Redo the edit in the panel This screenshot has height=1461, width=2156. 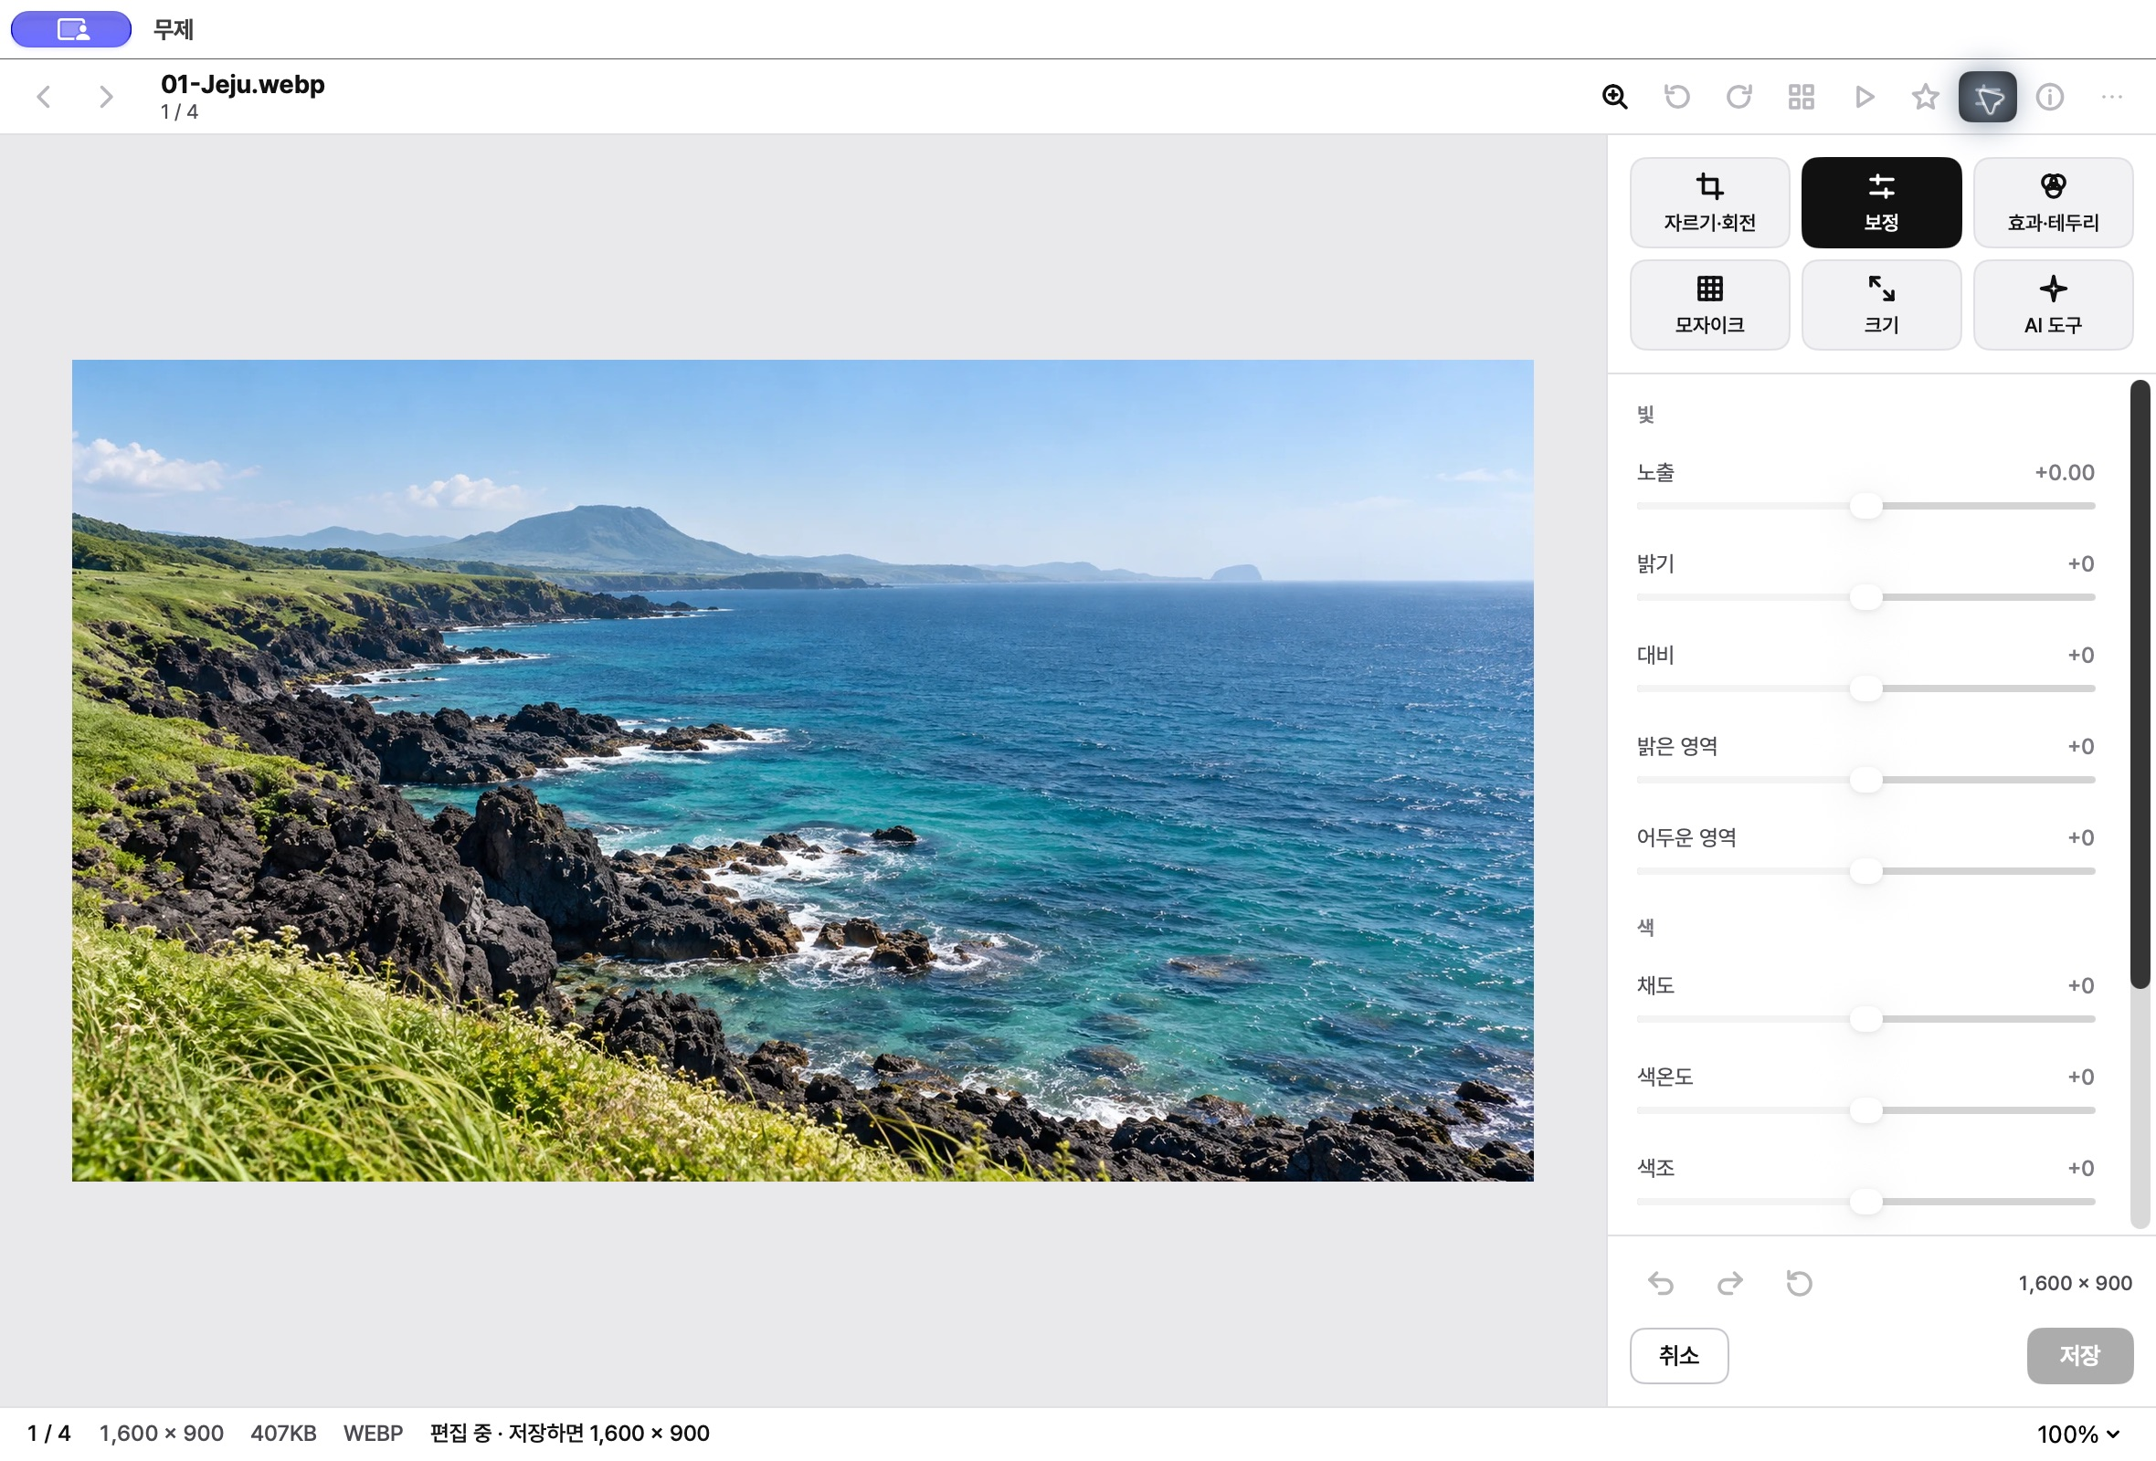(x=1729, y=1283)
